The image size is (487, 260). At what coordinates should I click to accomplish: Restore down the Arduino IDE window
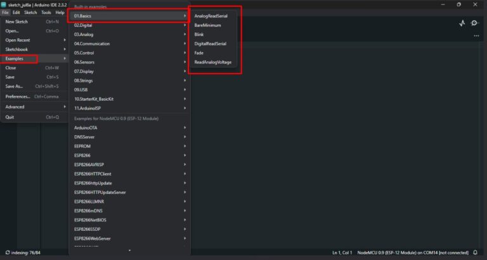coord(458,4)
